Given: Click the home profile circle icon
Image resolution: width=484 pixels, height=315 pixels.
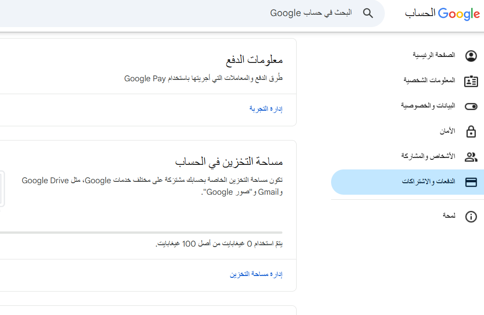Looking at the screenshot, I should (471, 56).
